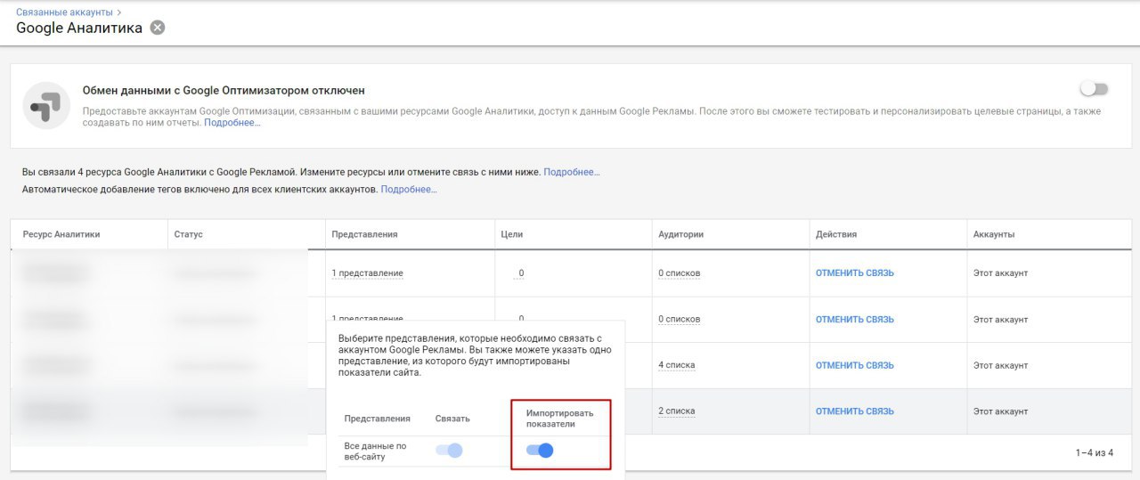The image size is (1140, 480).
Task: Click the Цели column header
Action: [512, 234]
